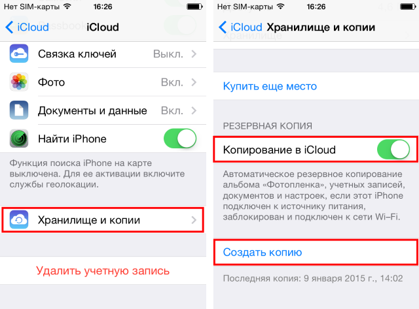The width and height of the screenshot is (419, 309).
Task: Open Фото settings via its chevron
Action: pyautogui.click(x=194, y=82)
